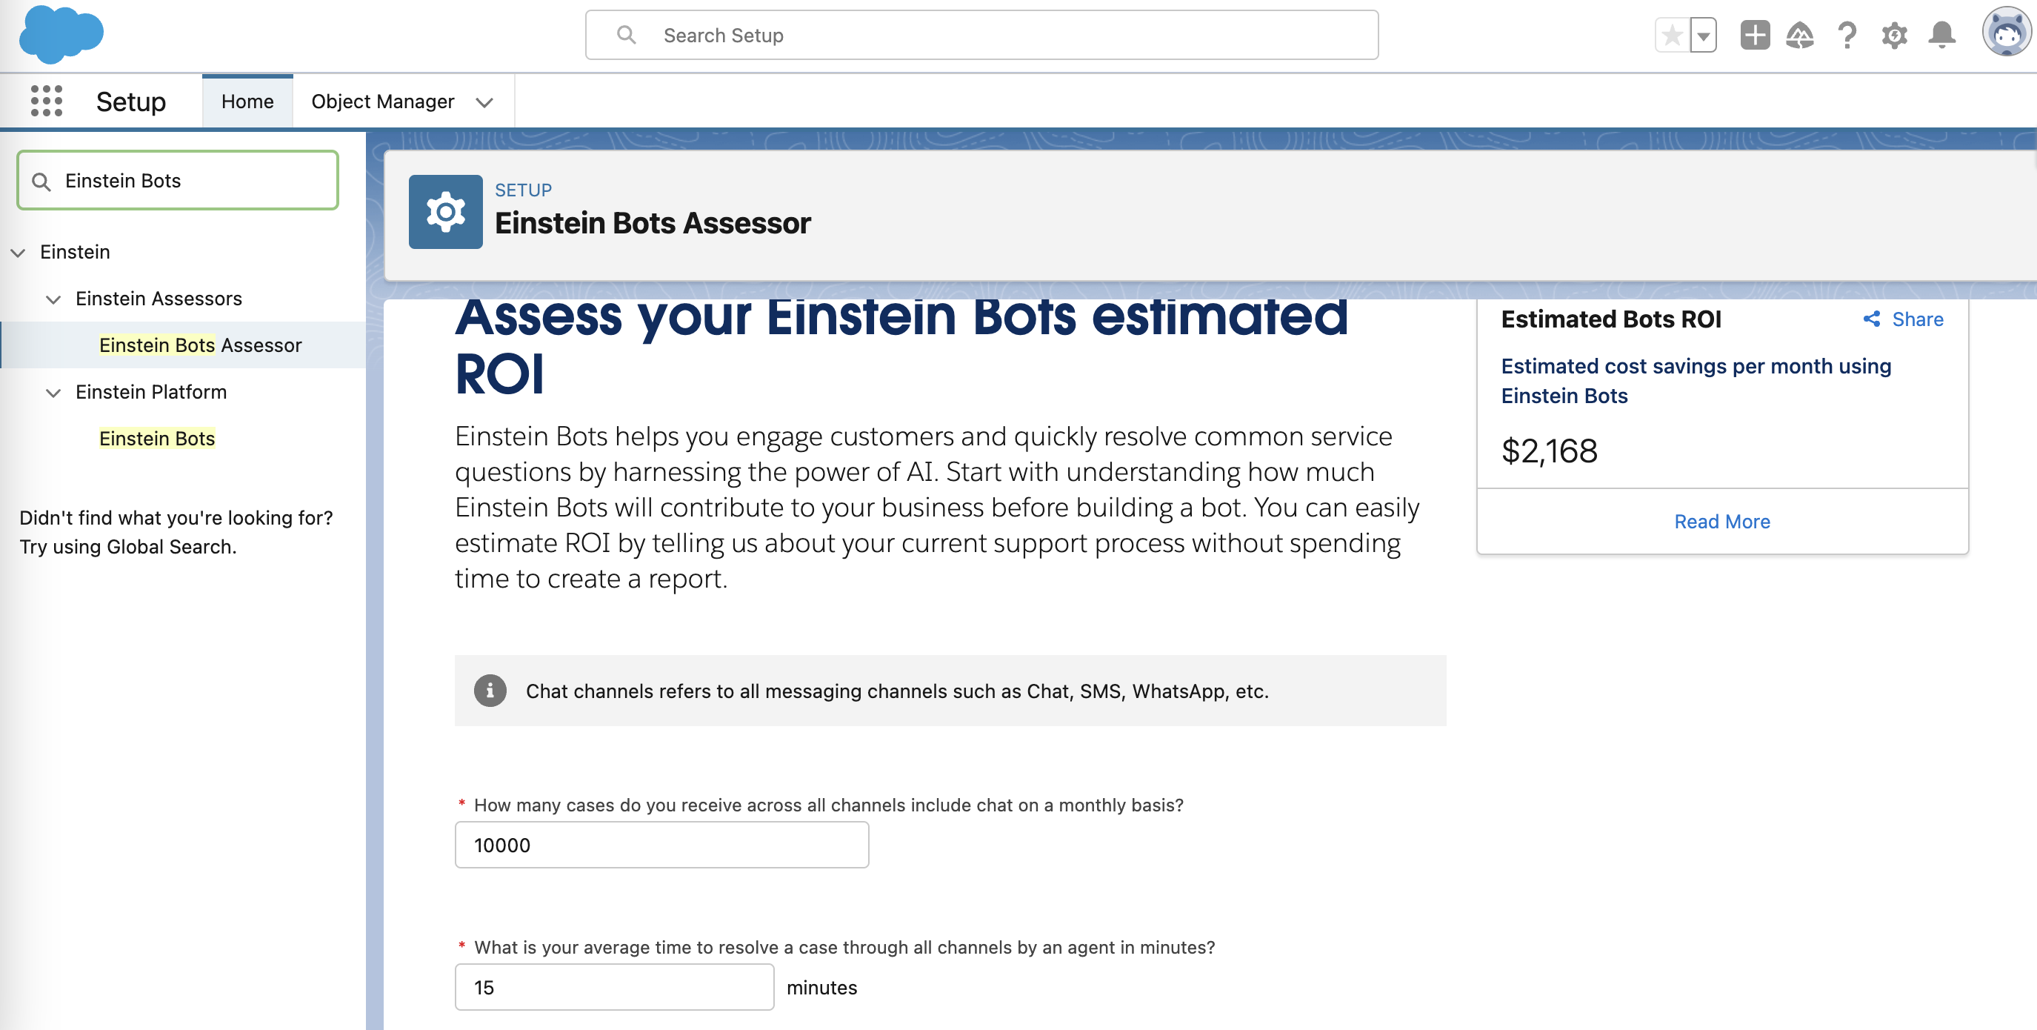Collapse the Einstein Platform node
The width and height of the screenshot is (2037, 1030).
pos(53,393)
